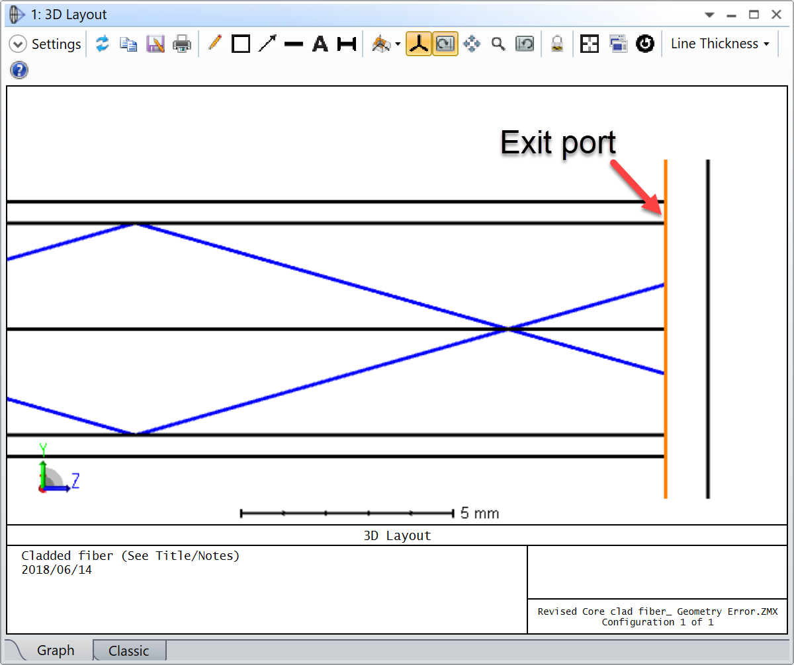The width and height of the screenshot is (794, 665).
Task: Click the 3D Layout window title icon
Action: point(18,15)
